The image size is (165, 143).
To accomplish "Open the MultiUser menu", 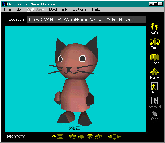I will point(35,9).
